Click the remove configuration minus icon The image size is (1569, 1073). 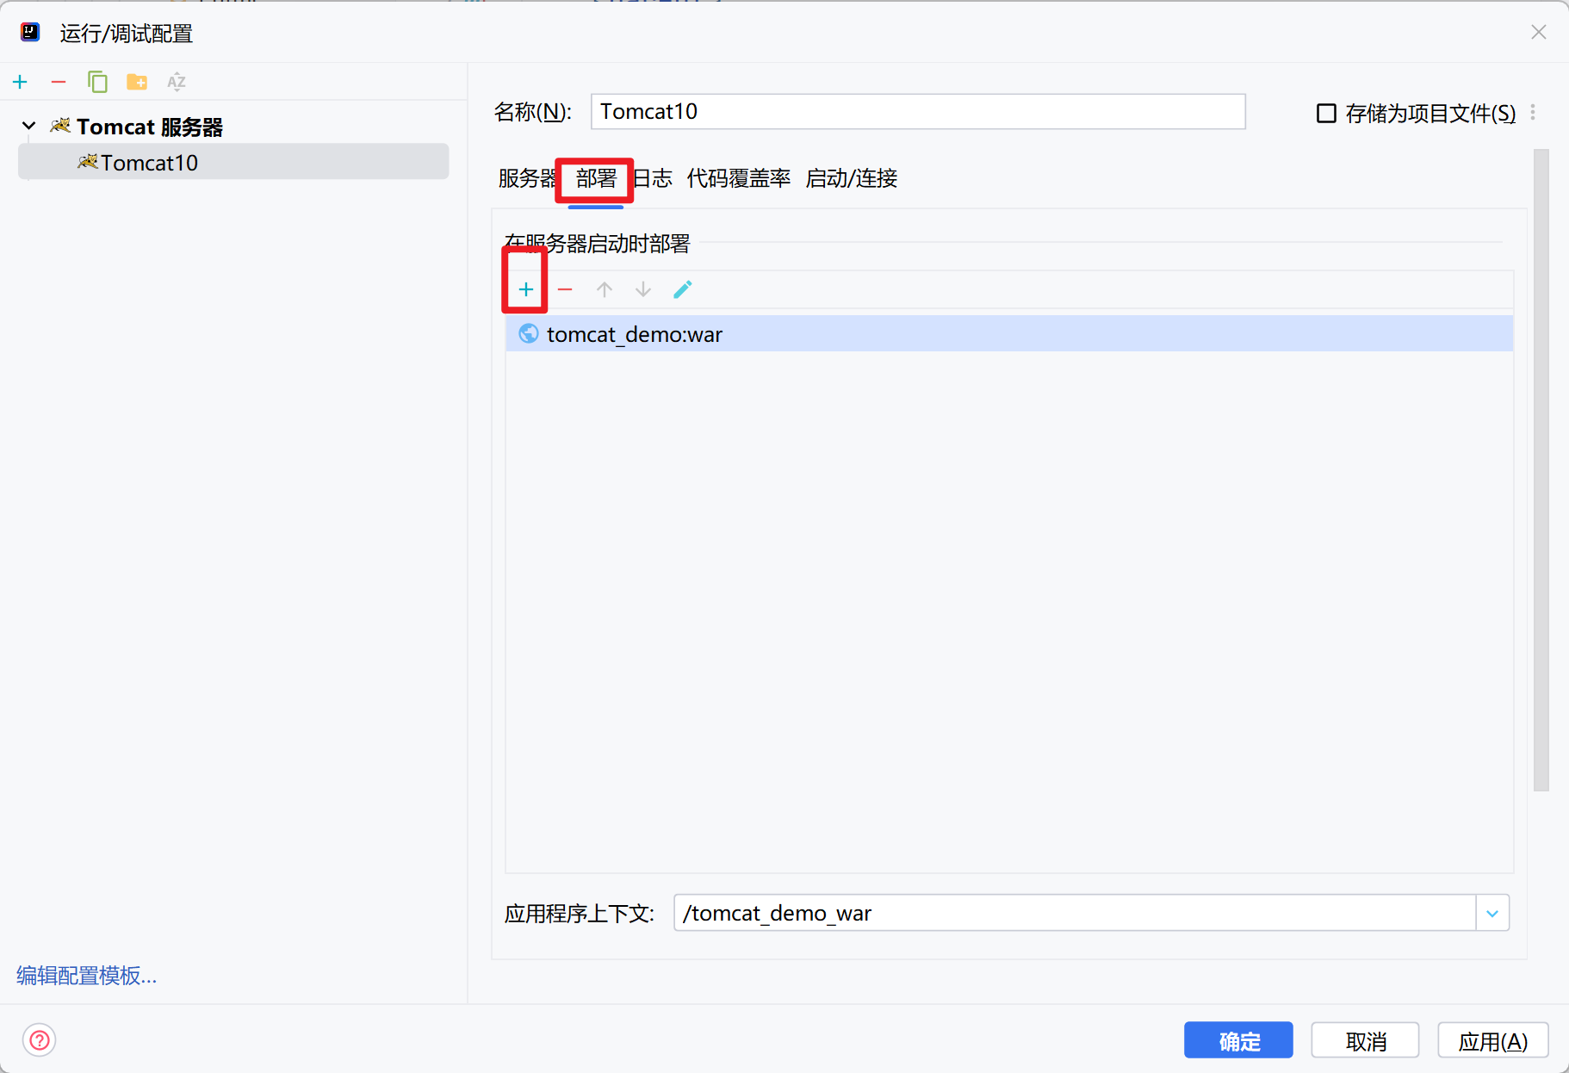tap(59, 82)
